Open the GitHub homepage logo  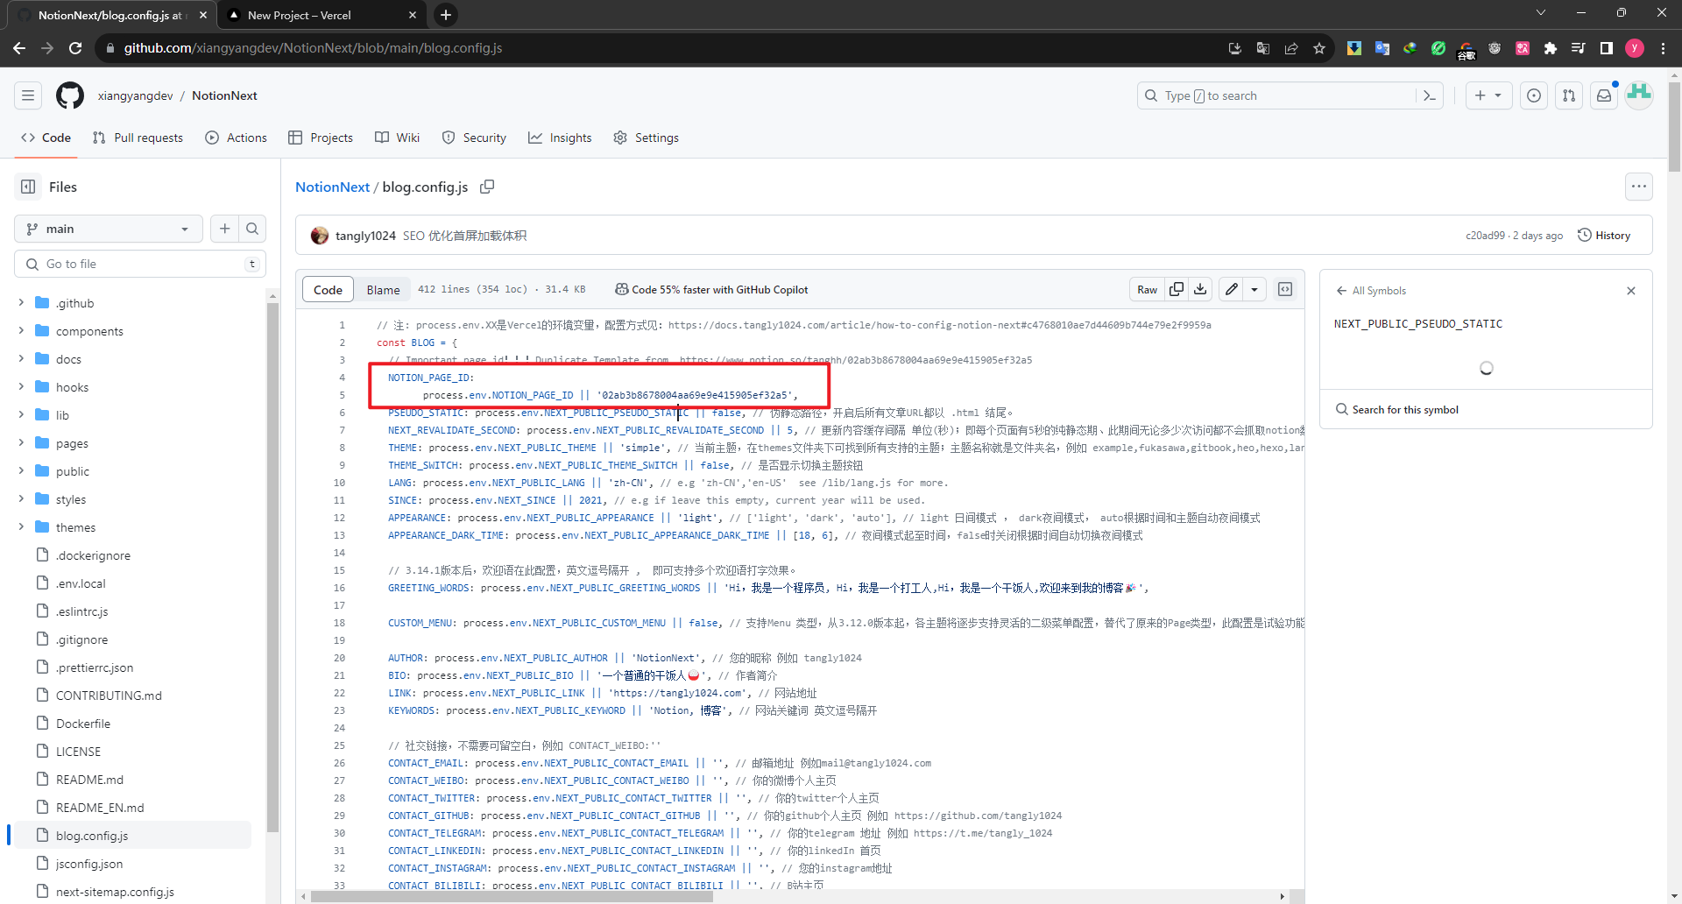click(70, 95)
